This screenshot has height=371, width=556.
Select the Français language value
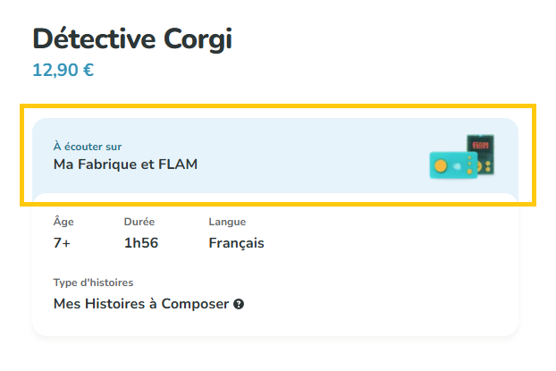coord(236,243)
